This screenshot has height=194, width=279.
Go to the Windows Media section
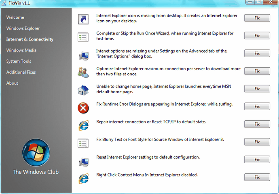[x=21, y=50]
